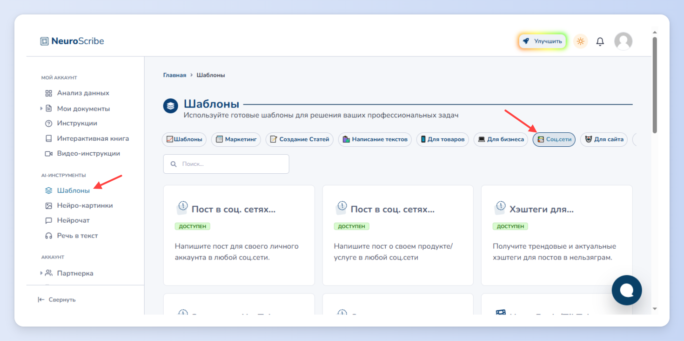This screenshot has height=341, width=684.
Task: Open Нейро-картинки in the sidebar
Action: 79,205
